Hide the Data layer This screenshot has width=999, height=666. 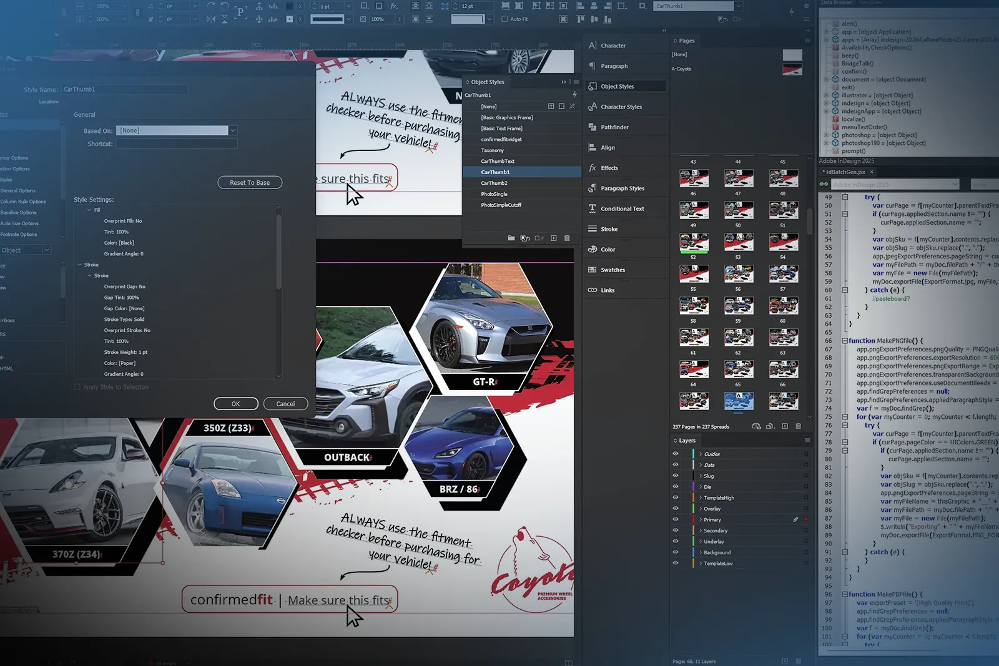pos(676,465)
